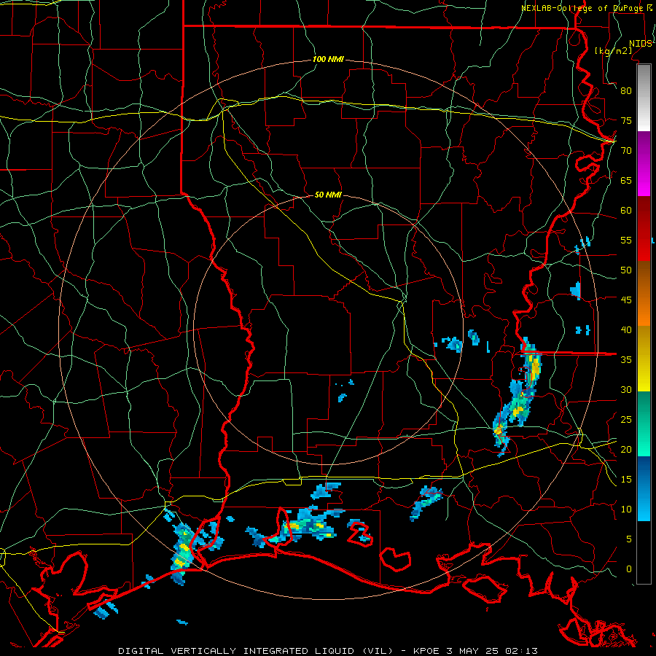Click the 45 value on the color scale
The width and height of the screenshot is (656, 656).
(626, 300)
